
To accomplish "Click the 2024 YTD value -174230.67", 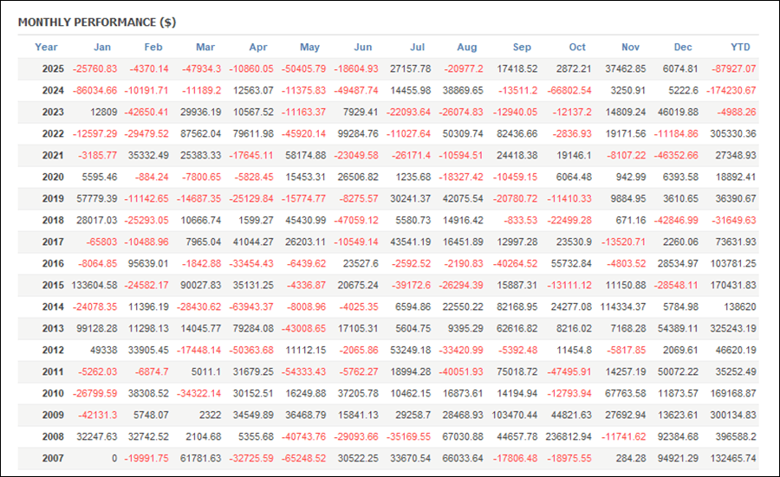I will click(726, 90).
